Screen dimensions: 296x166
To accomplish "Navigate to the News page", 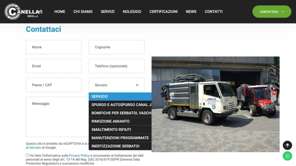I will (191, 11).
